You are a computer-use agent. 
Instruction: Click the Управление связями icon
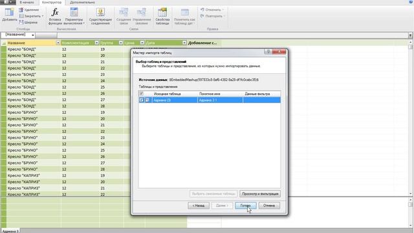(x=142, y=12)
